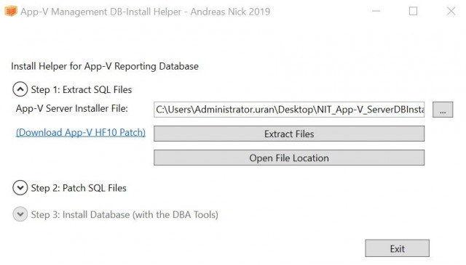Close the DB-Install Helper window

coord(451,12)
